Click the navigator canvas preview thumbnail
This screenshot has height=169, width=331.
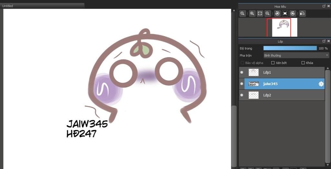(284, 27)
